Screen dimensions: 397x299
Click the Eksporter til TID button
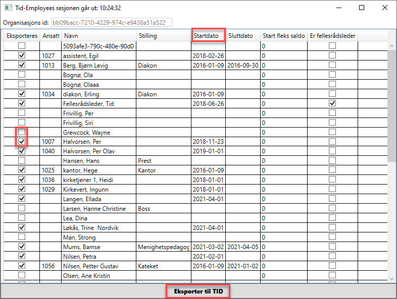[198, 291]
